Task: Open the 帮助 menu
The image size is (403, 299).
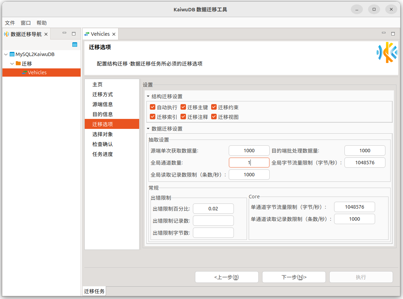Action: tap(41, 23)
